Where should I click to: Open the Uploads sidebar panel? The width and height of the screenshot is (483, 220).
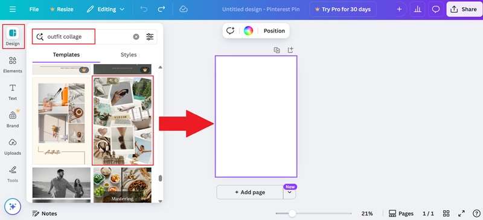click(x=13, y=146)
